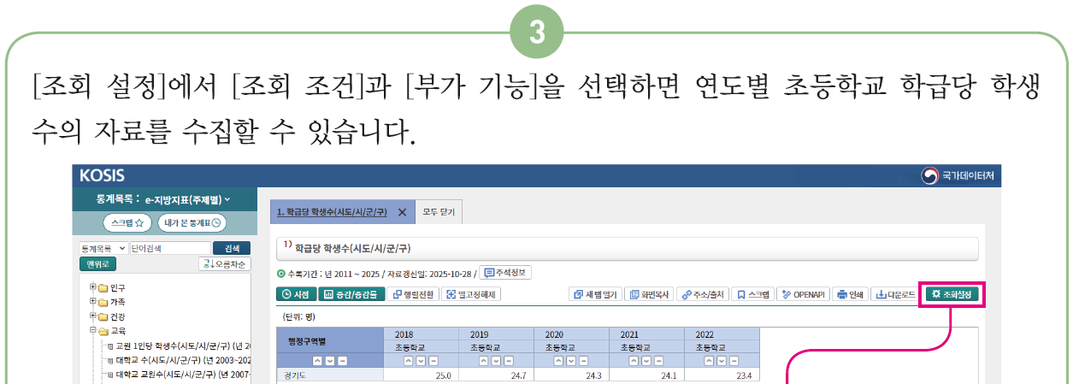Screen dimensions: 1073x384
Task: Select the 건강 folder icon
Action: coord(103,317)
